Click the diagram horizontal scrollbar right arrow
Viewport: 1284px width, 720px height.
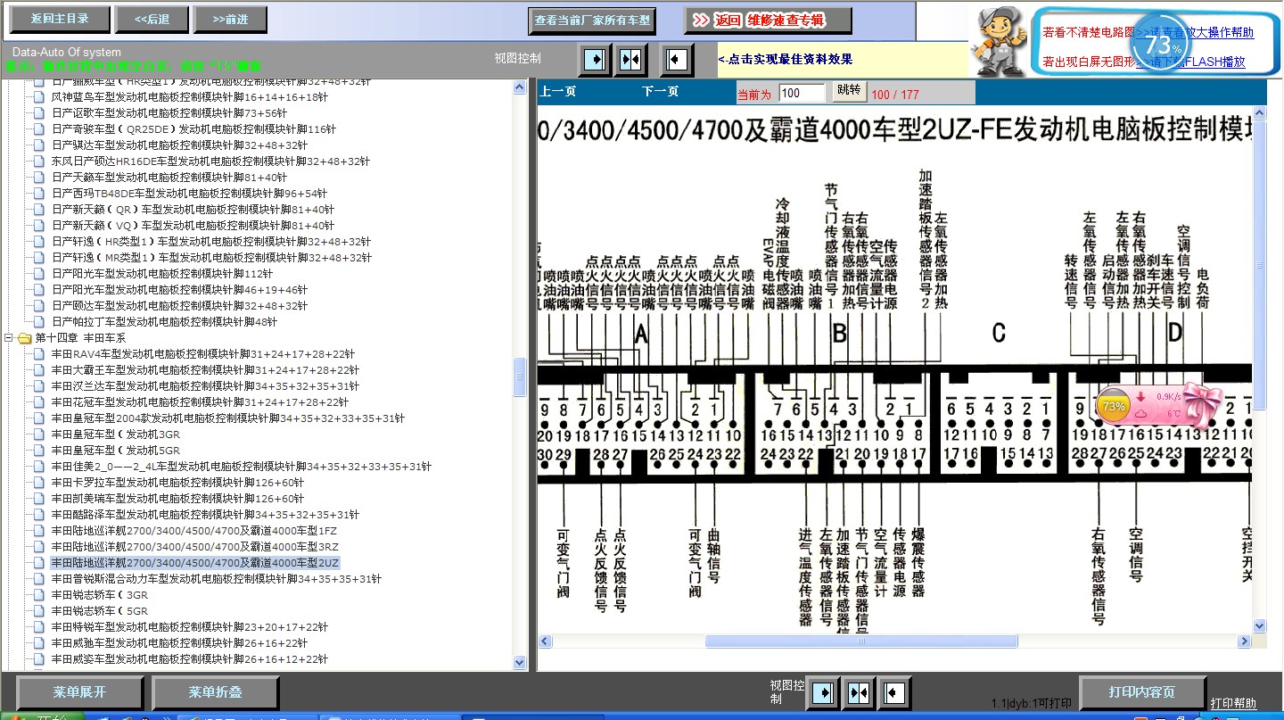click(1245, 641)
